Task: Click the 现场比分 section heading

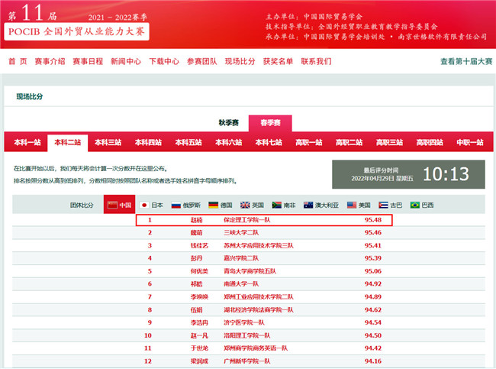Action: [x=30, y=96]
